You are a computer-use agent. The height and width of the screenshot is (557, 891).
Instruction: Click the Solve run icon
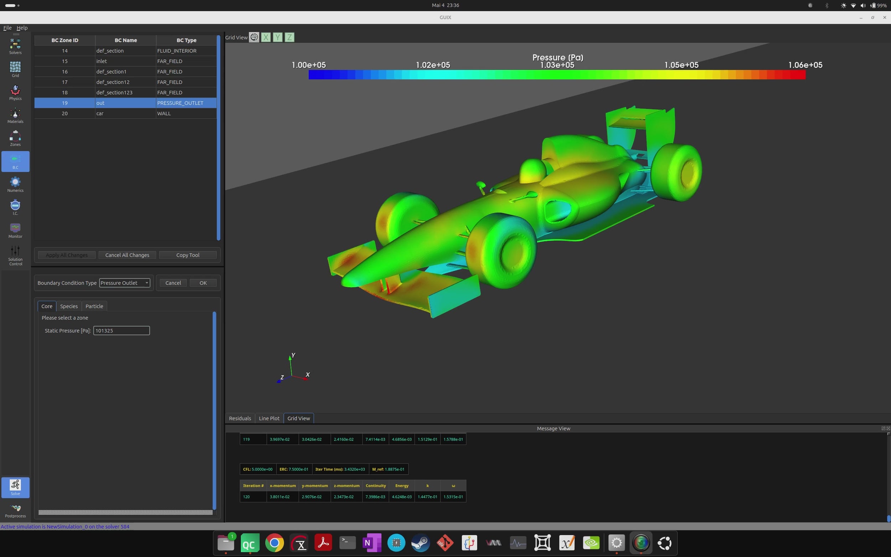[x=15, y=487]
